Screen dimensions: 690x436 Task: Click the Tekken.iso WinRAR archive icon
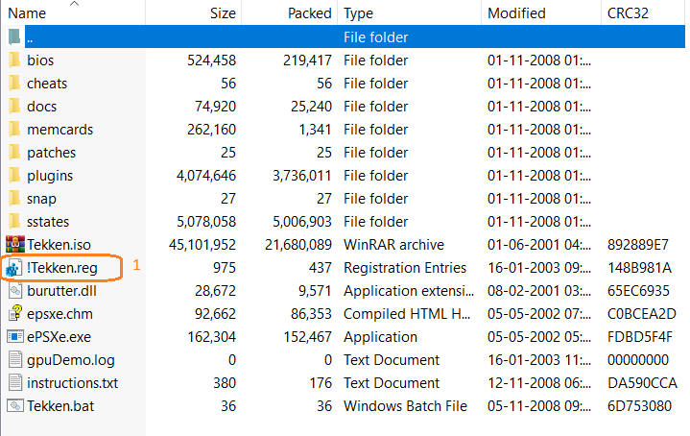click(14, 245)
